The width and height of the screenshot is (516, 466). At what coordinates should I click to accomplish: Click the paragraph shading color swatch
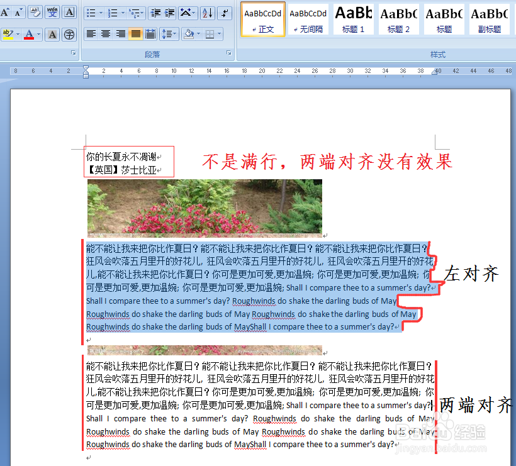[188, 36]
